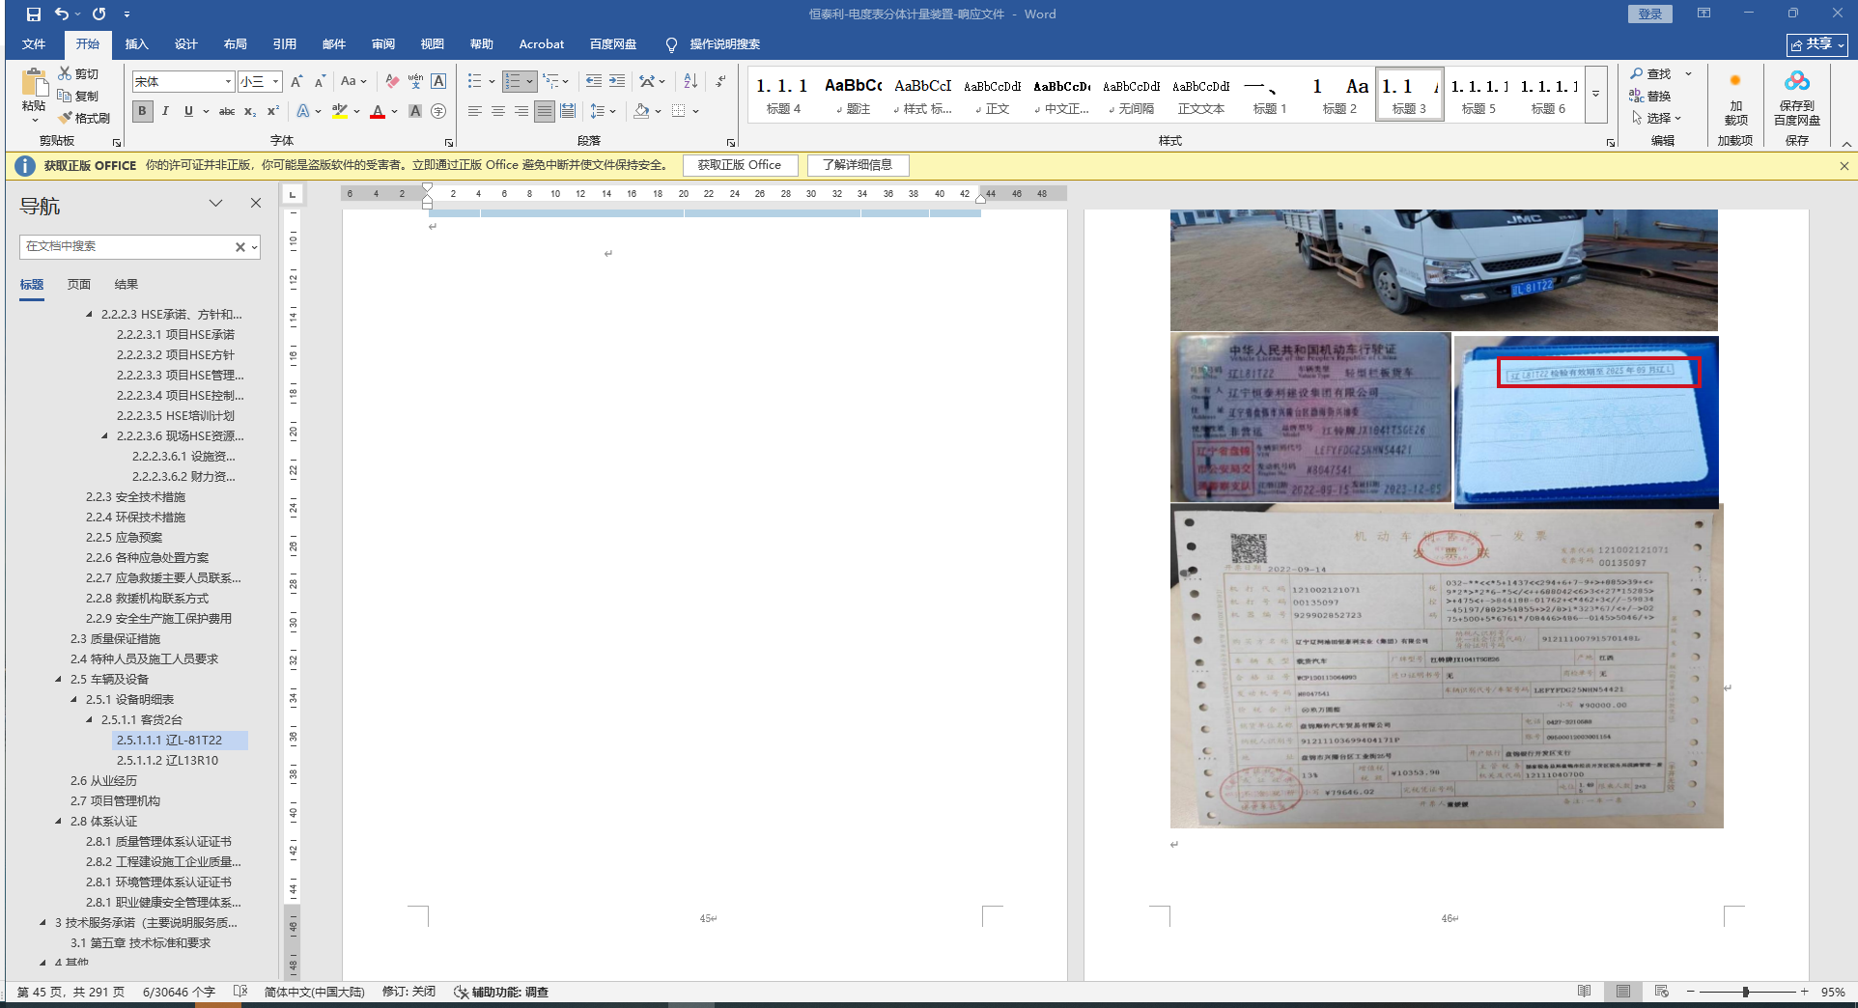
Task: Switch to Web Layout view in status bar
Action: point(1662,992)
